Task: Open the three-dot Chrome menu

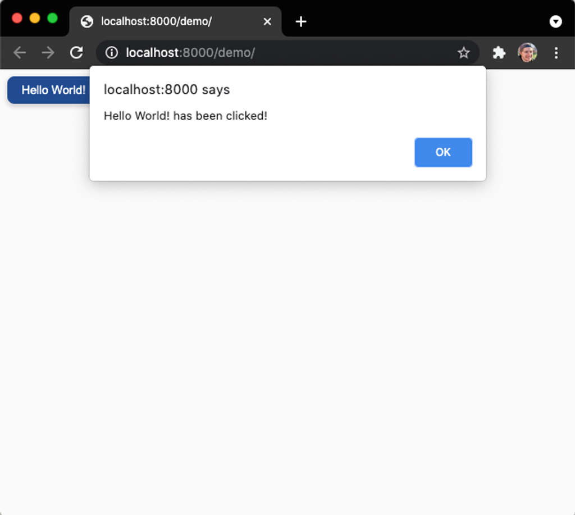Action: point(556,52)
